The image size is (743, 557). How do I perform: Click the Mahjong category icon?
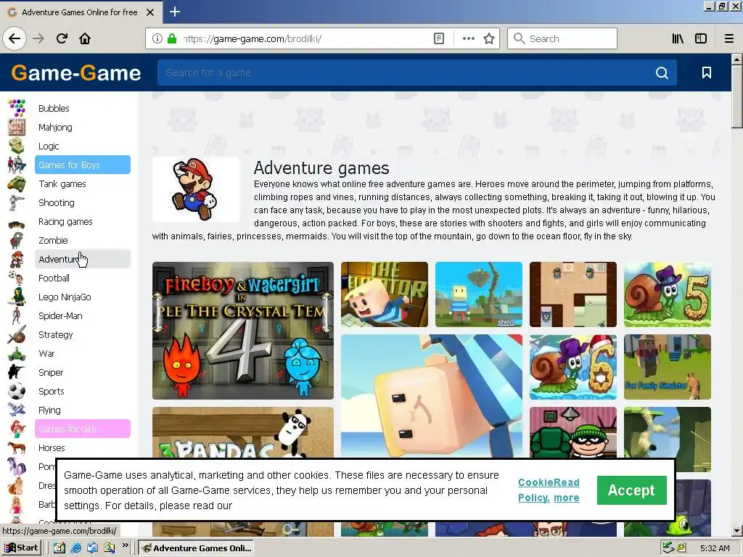pyautogui.click(x=17, y=127)
